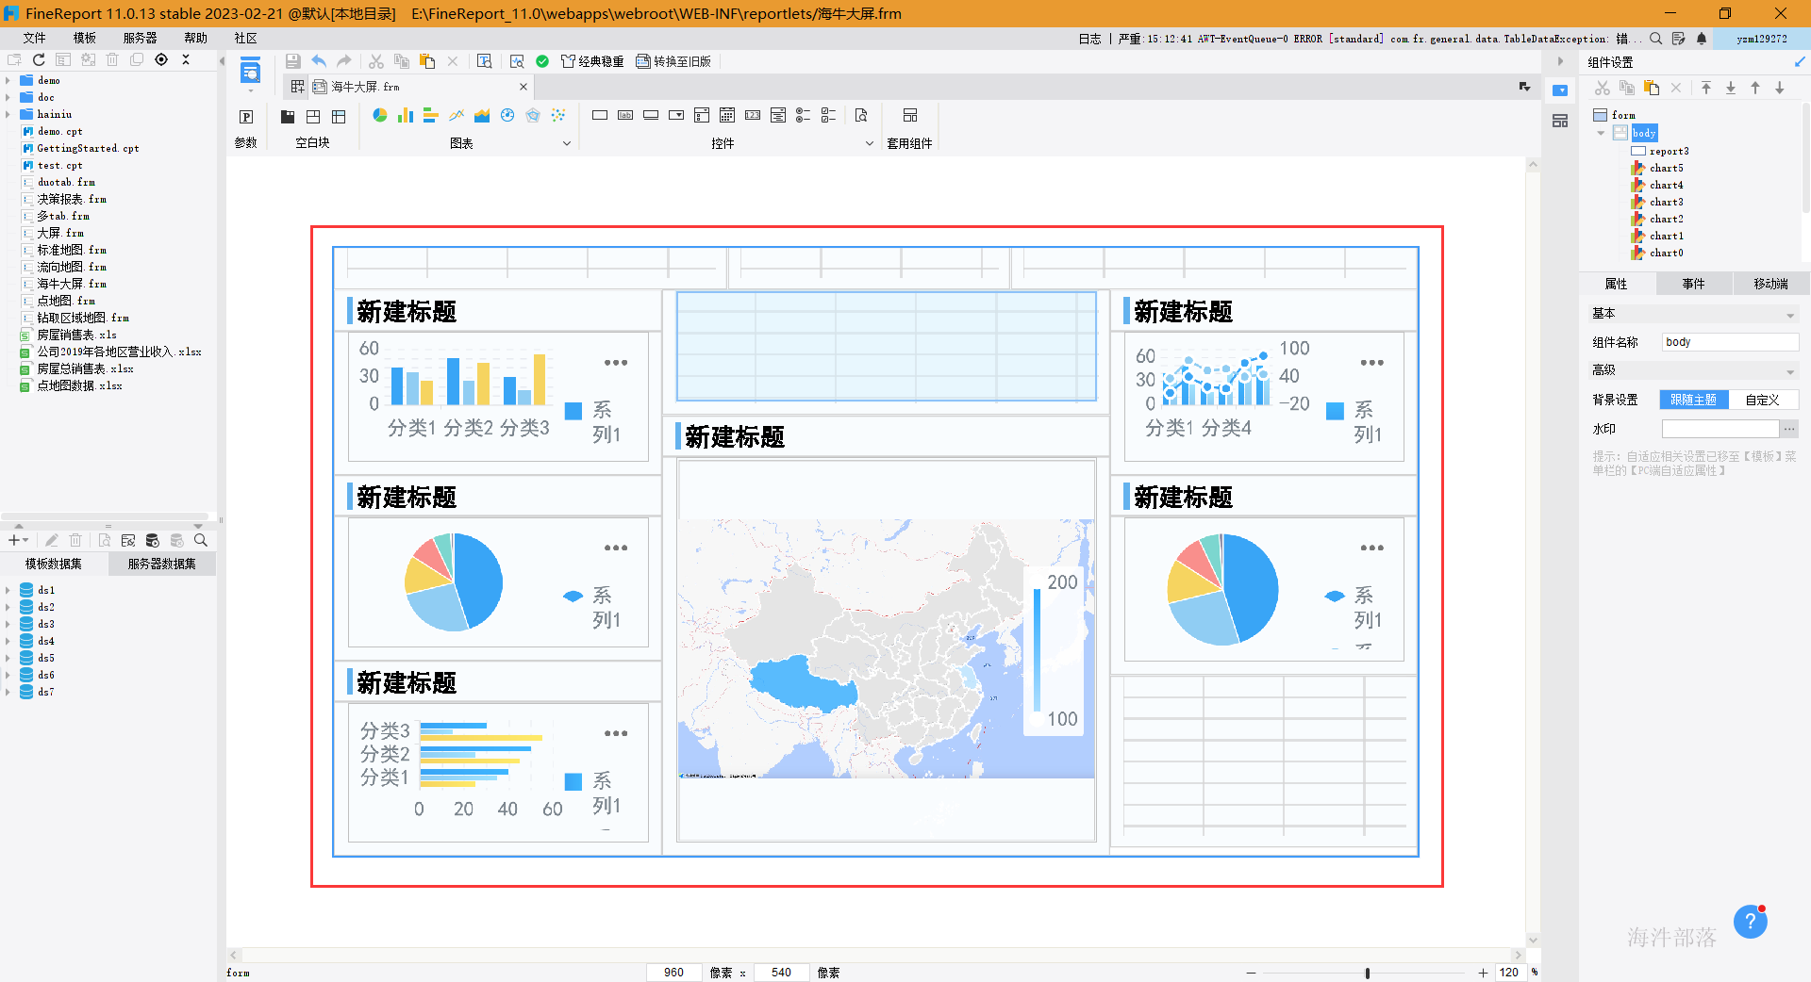This screenshot has width=1811, height=982.
Task: Open the 文件 menu
Action: (34, 38)
